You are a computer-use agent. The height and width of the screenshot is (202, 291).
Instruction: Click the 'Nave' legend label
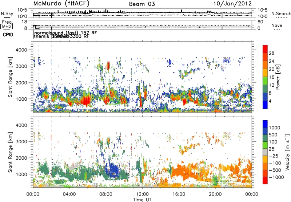277,25
